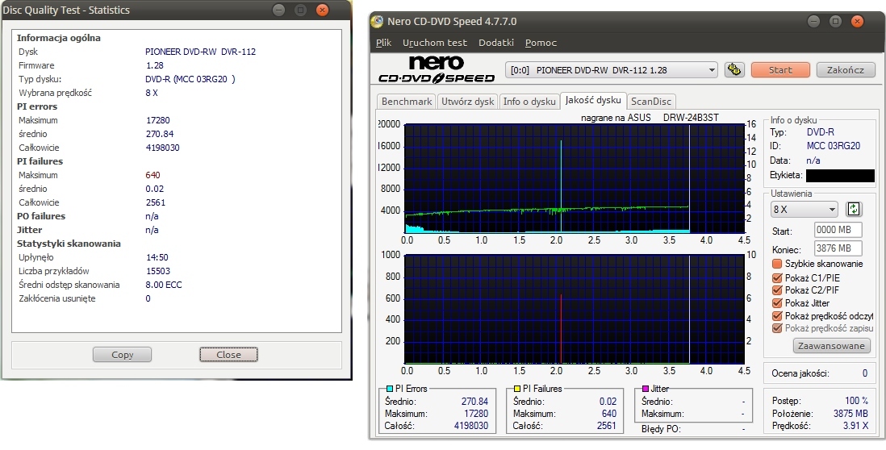Click the Liczba przykładów value 15503
Viewport: 886px width, 450px height.
[x=157, y=271]
